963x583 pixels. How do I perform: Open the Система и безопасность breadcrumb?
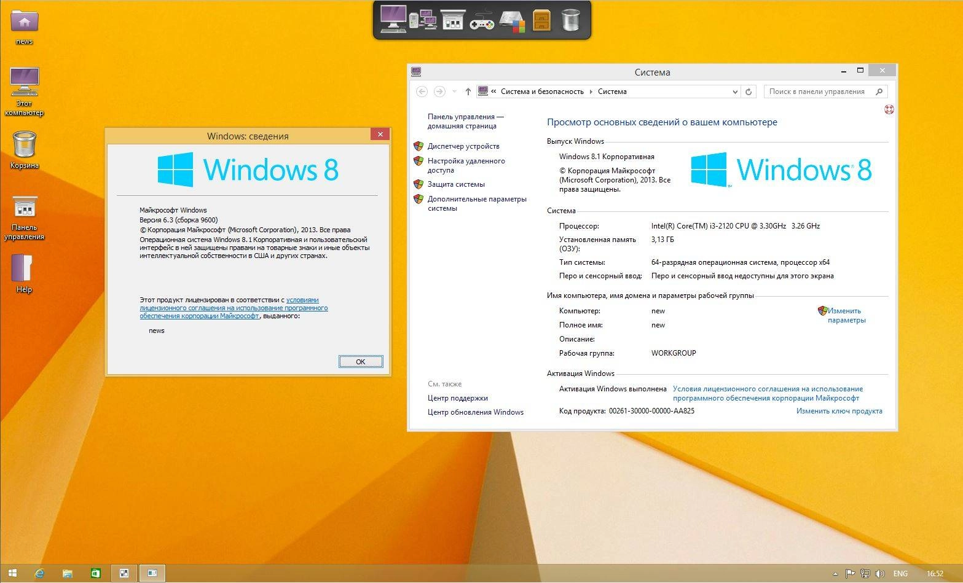click(x=542, y=92)
